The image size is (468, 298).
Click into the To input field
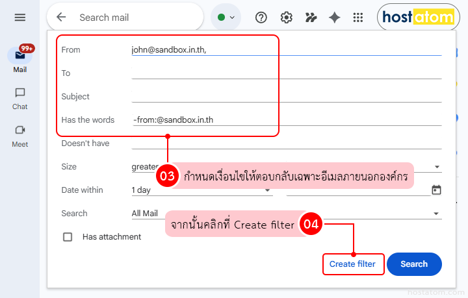pos(287,73)
